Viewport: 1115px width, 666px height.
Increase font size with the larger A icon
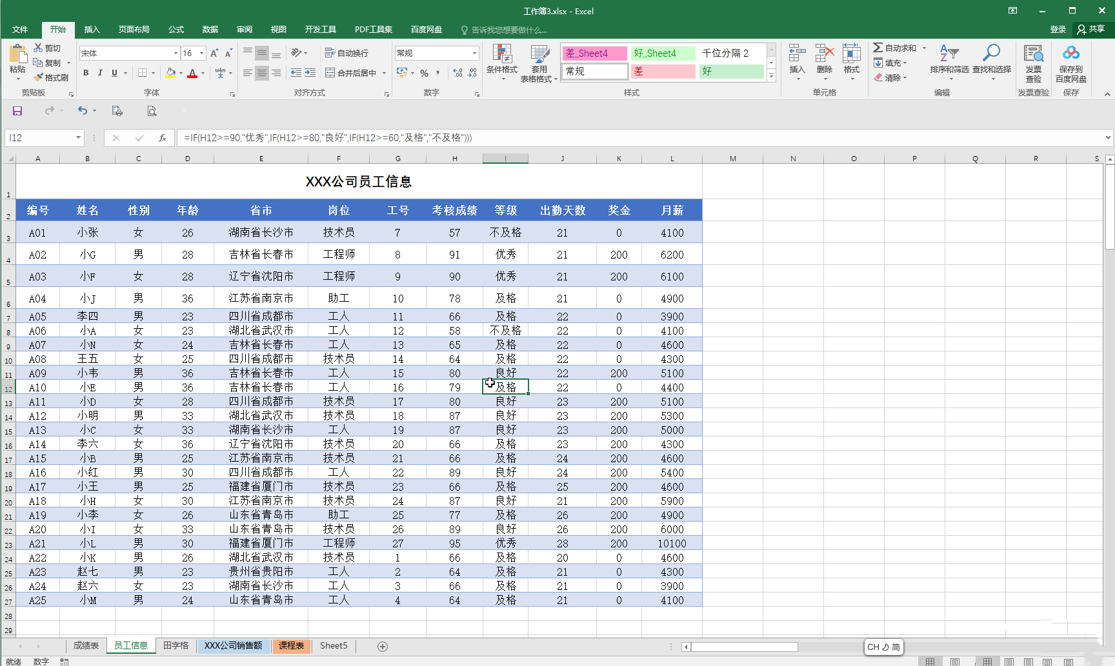pos(214,53)
